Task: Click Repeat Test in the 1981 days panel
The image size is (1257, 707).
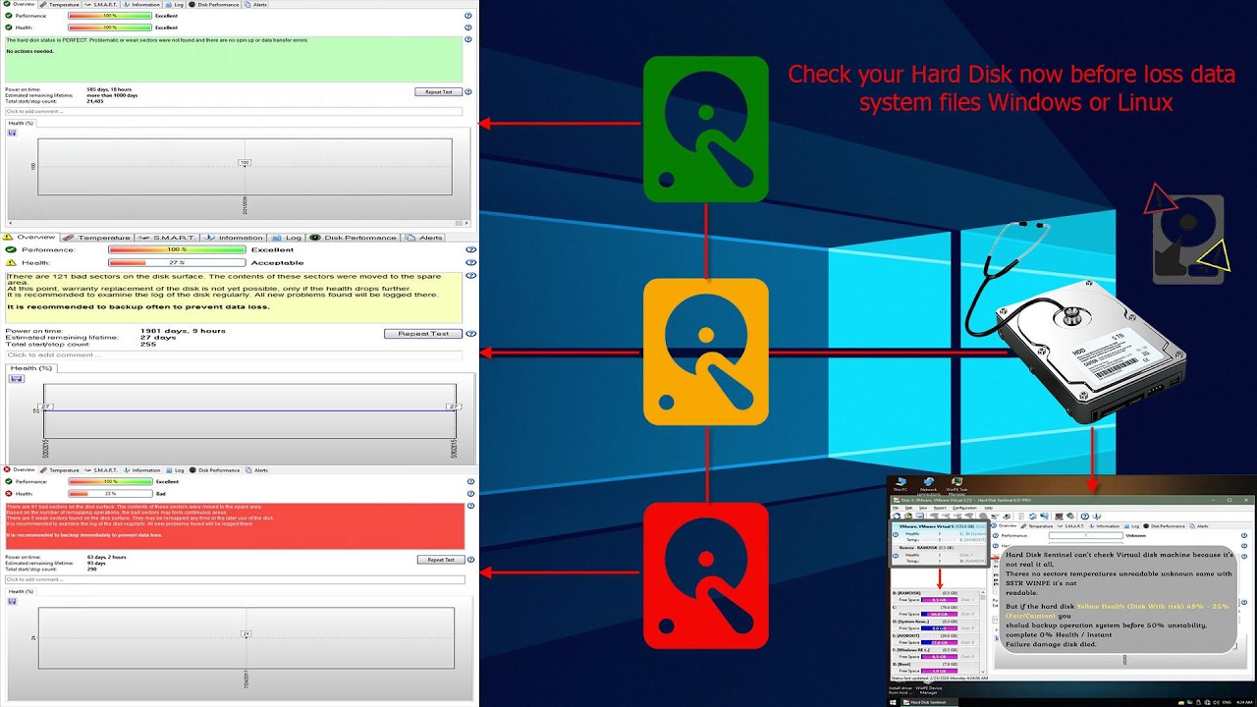Action: click(423, 334)
